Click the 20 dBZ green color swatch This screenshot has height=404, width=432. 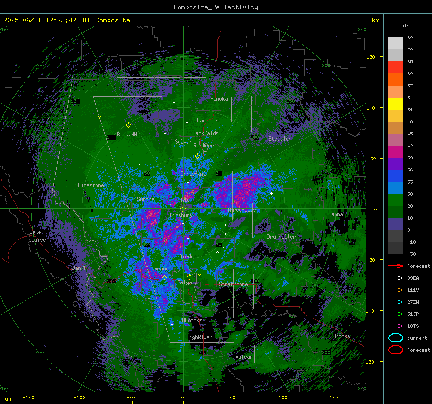(396, 199)
